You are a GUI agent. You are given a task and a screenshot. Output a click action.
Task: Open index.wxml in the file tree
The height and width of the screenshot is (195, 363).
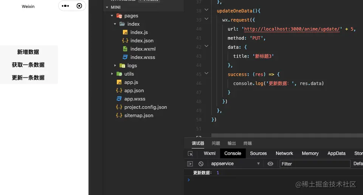143,49
